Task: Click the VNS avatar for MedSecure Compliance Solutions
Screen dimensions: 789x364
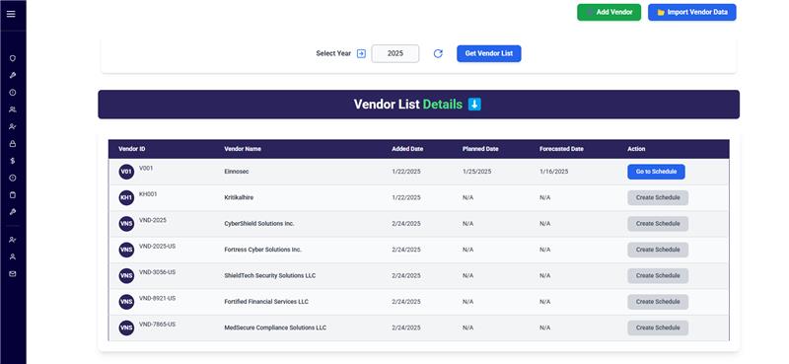Action: pos(126,328)
